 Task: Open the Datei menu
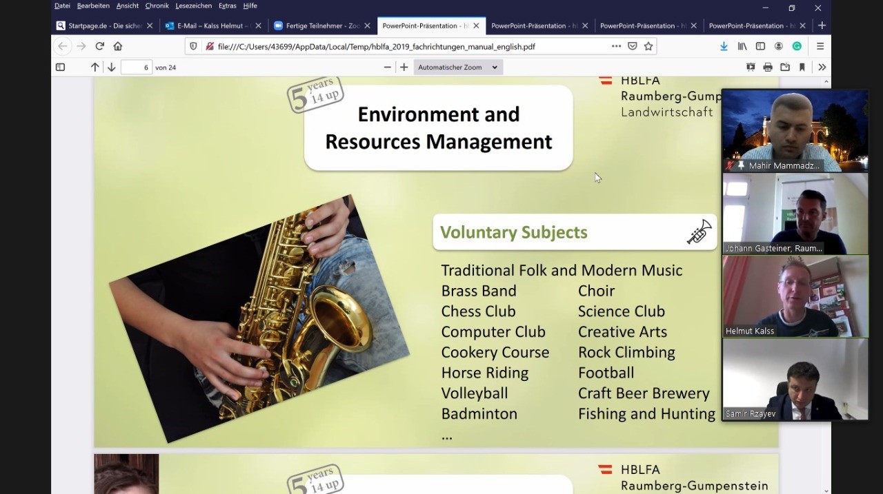click(x=62, y=6)
